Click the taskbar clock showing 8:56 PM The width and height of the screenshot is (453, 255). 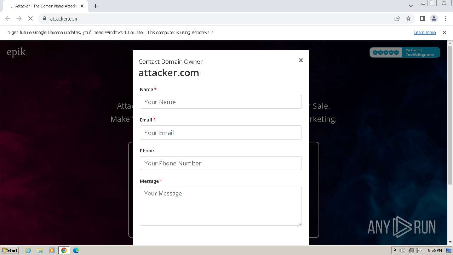tap(435, 250)
